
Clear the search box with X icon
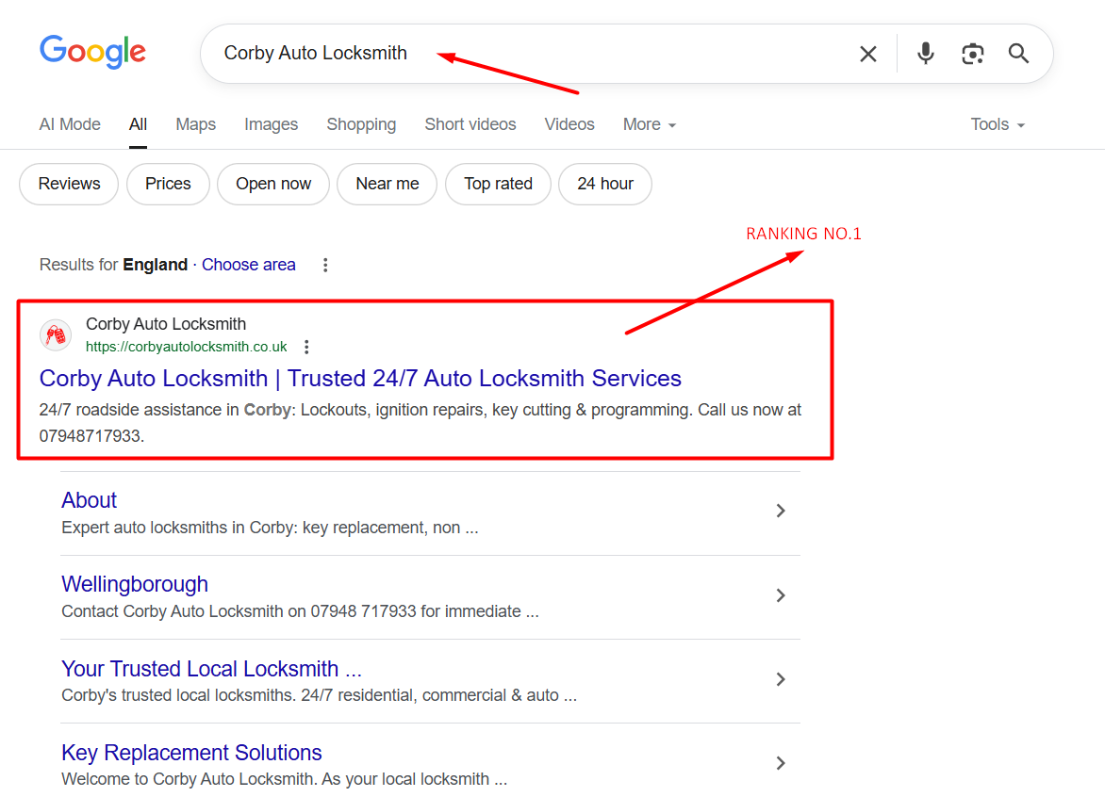pos(868,54)
